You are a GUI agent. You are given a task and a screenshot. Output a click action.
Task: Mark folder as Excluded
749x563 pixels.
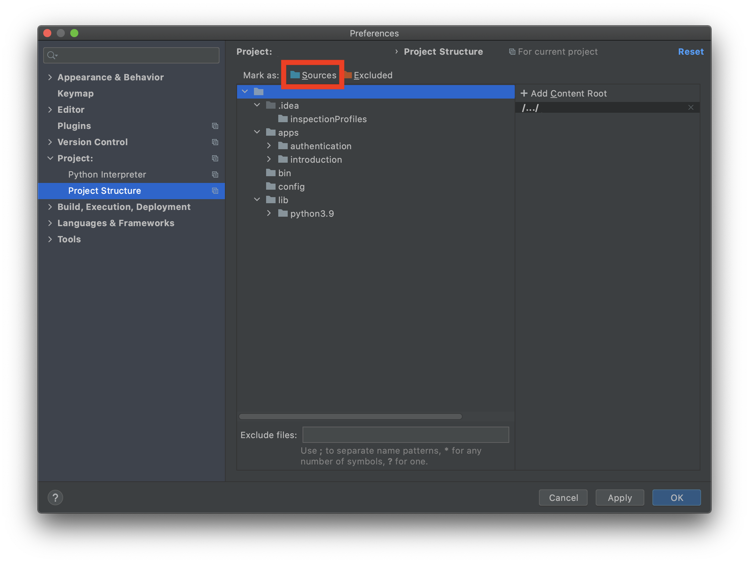pyautogui.click(x=368, y=75)
